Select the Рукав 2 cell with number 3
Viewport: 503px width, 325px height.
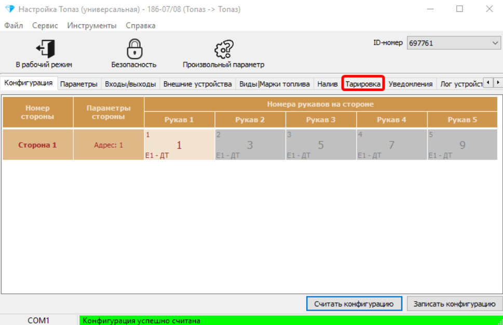(x=250, y=145)
